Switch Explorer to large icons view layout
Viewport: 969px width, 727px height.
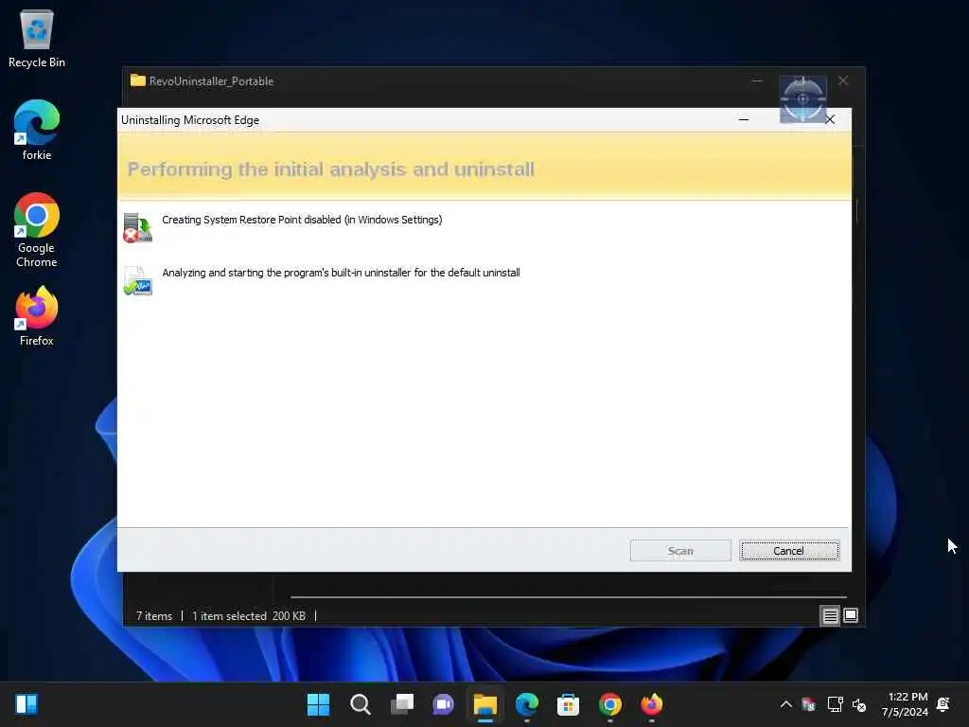pos(851,615)
